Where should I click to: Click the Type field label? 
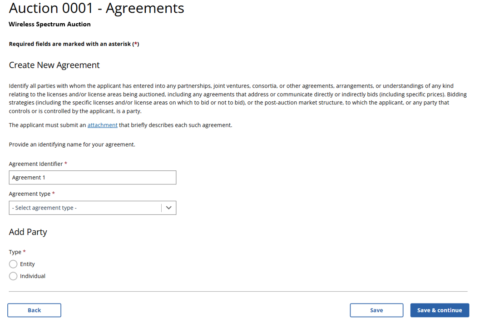click(x=15, y=252)
